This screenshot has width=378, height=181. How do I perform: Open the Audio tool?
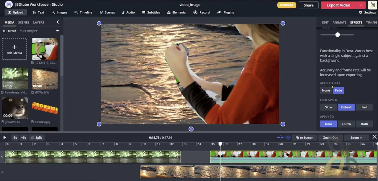pyautogui.click(x=128, y=12)
